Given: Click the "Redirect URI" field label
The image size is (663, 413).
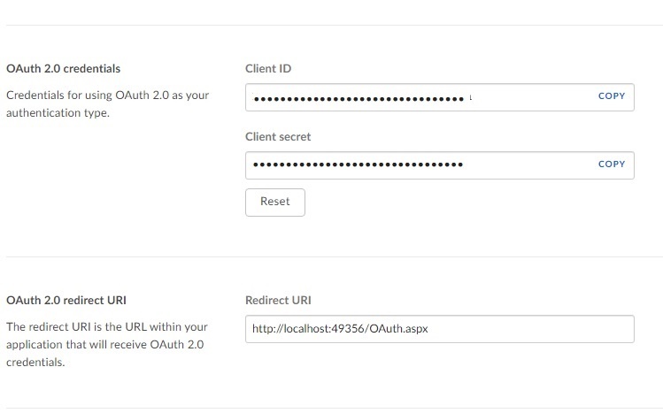Looking at the screenshot, I should pos(278,300).
